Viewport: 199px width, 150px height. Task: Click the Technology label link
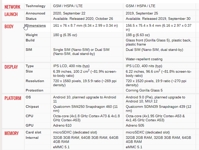(36, 6)
